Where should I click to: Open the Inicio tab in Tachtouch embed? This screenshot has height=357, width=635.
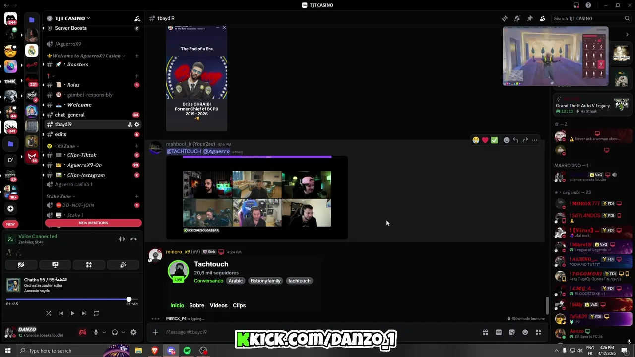(x=177, y=305)
